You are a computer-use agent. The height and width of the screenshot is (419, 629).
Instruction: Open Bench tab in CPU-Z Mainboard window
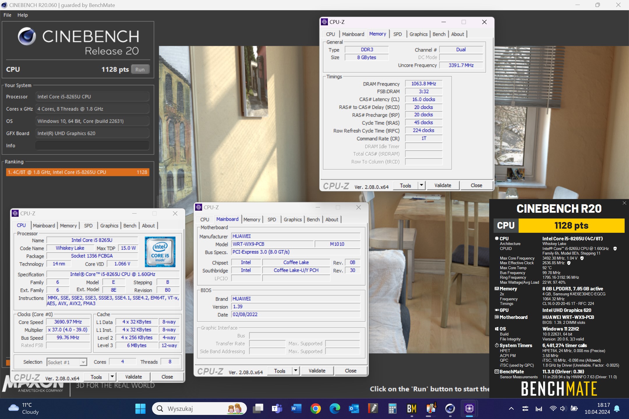(x=313, y=219)
